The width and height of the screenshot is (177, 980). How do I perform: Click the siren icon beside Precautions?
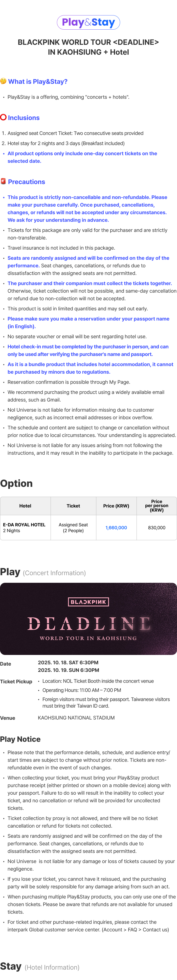point(4,182)
